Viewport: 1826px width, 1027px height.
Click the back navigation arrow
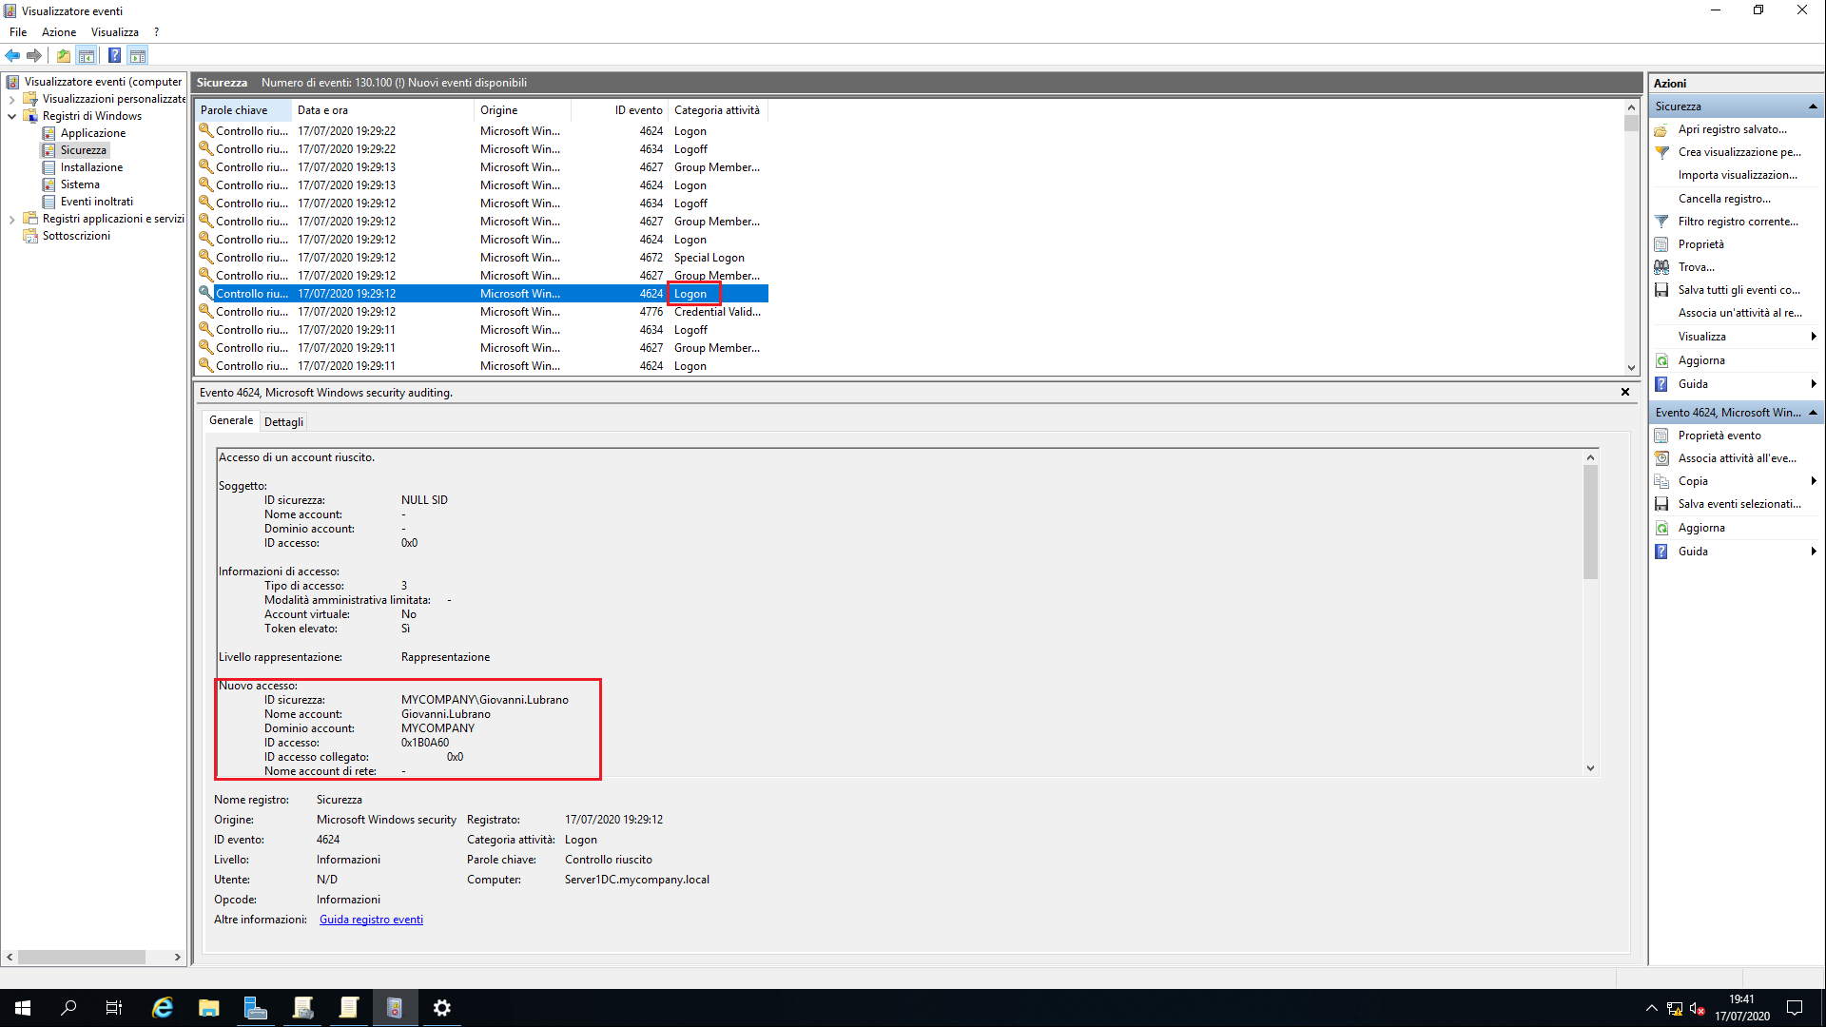click(12, 55)
